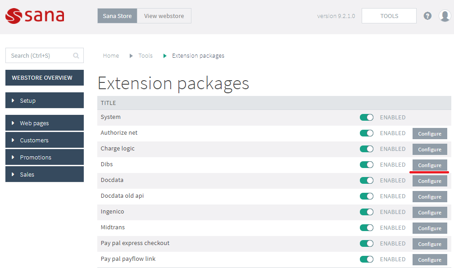Go to Webstore Overview

pyautogui.click(x=45, y=77)
